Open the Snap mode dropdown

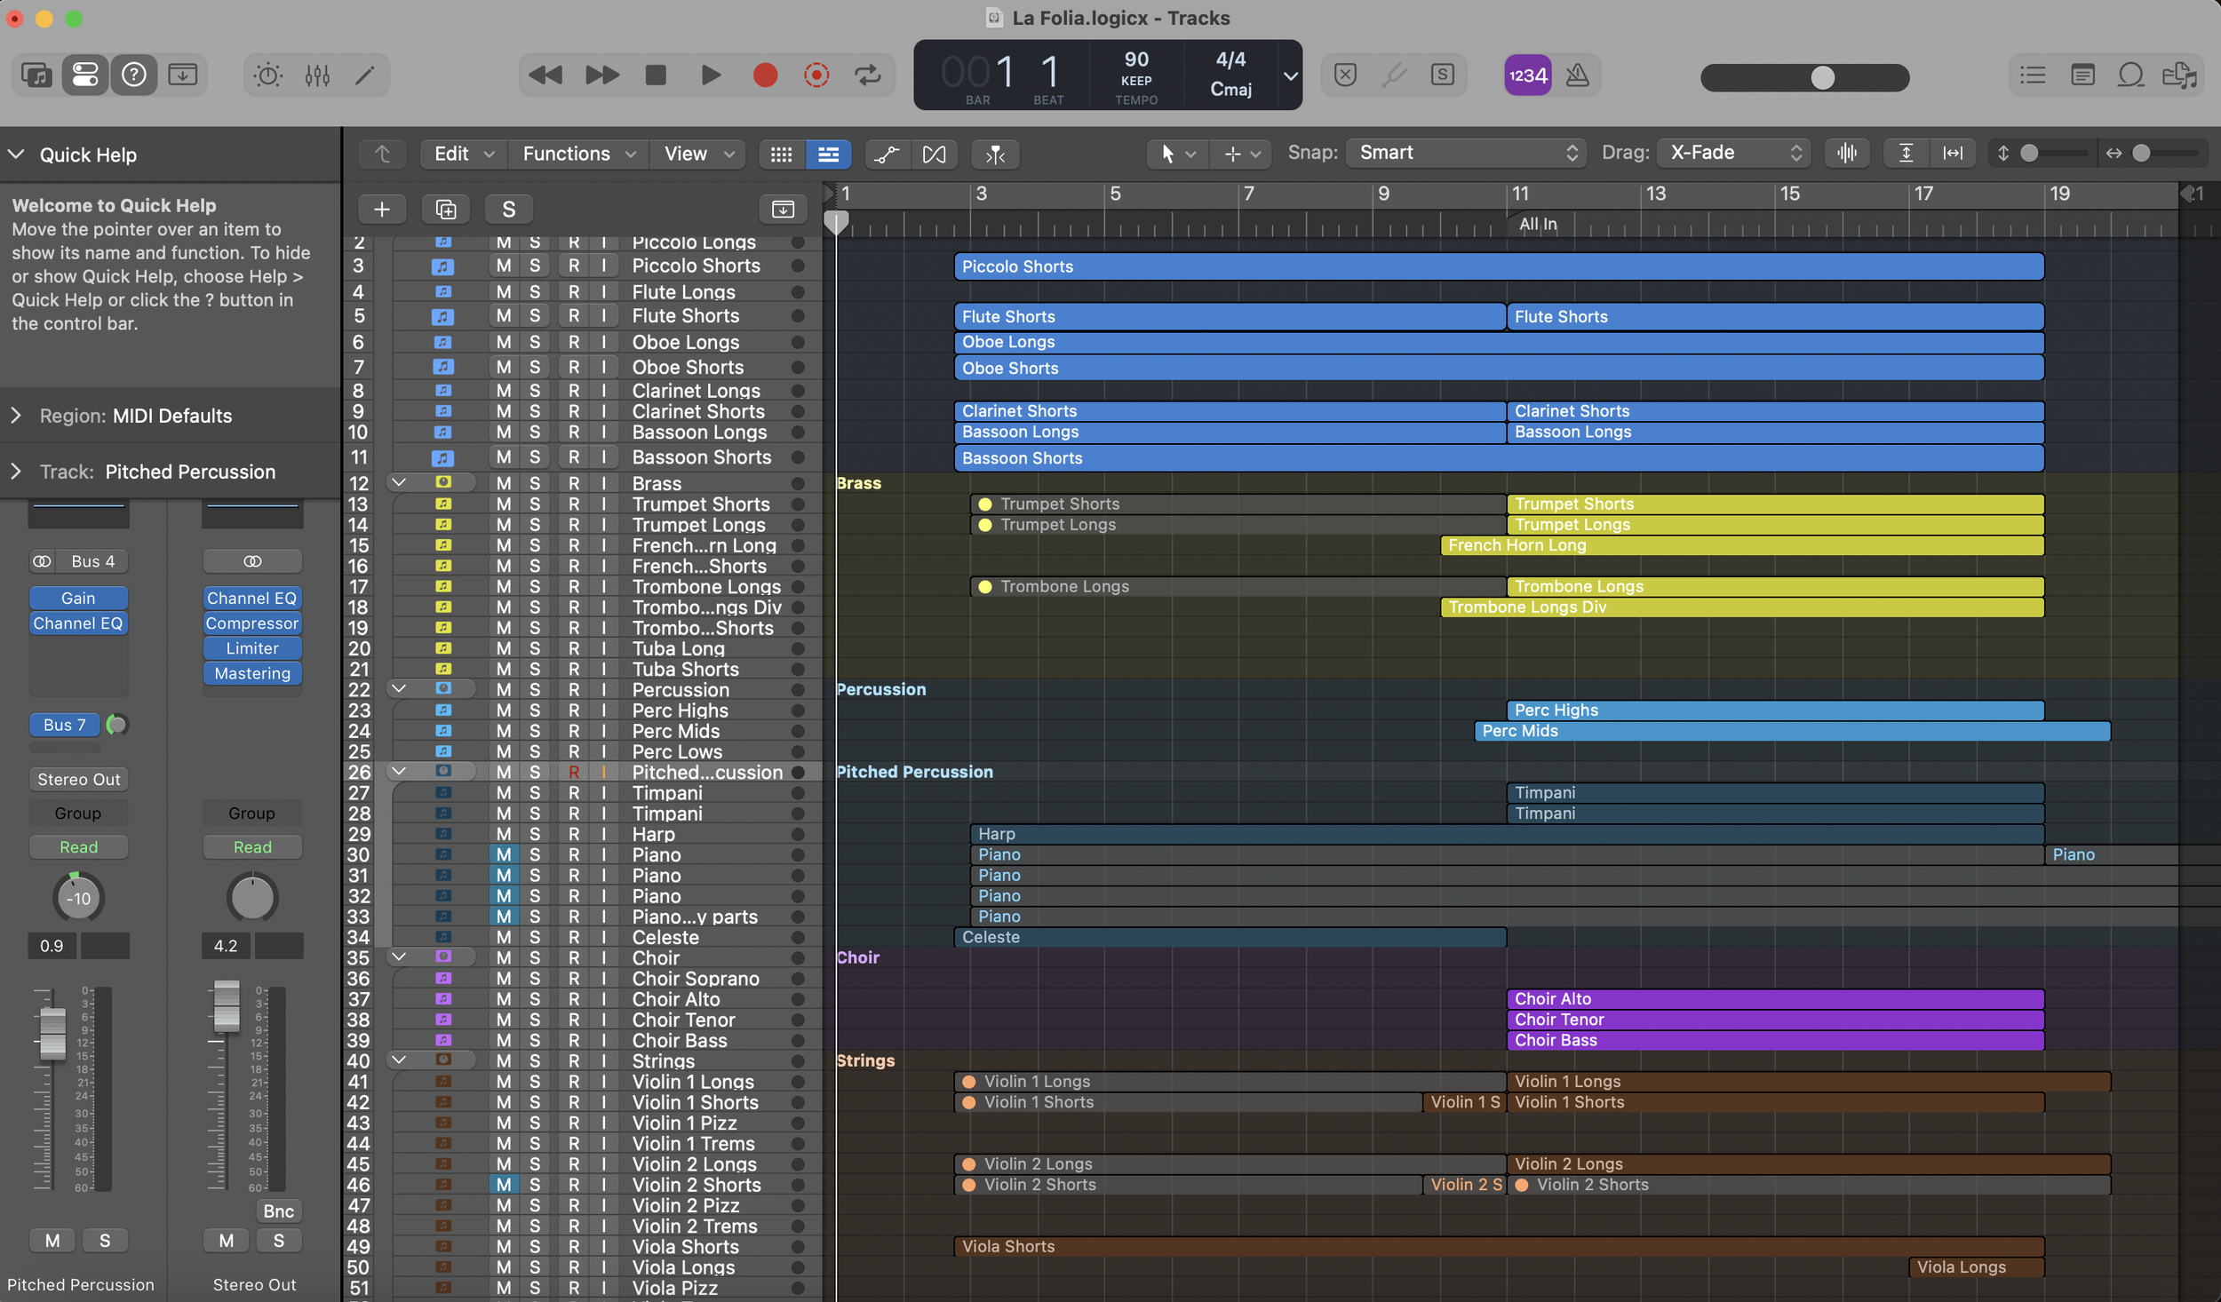1466,153
